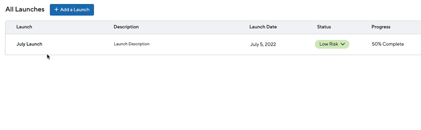Click the word Complete in progress cell
421x130 pixels.
(393, 44)
